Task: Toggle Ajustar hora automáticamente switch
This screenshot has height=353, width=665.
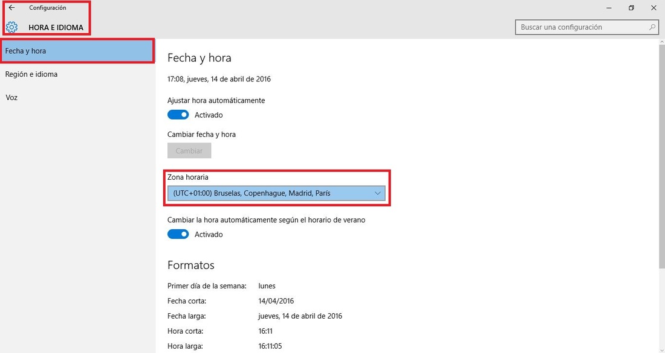Action: pyautogui.click(x=178, y=115)
